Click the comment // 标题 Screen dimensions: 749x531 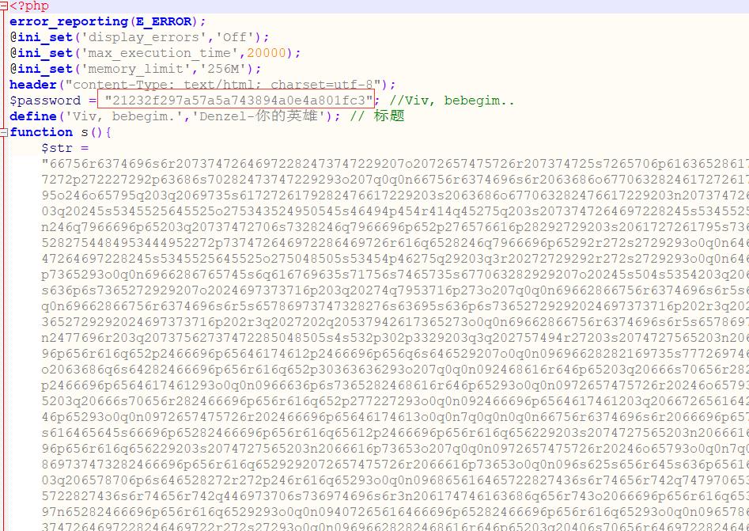pos(377,116)
